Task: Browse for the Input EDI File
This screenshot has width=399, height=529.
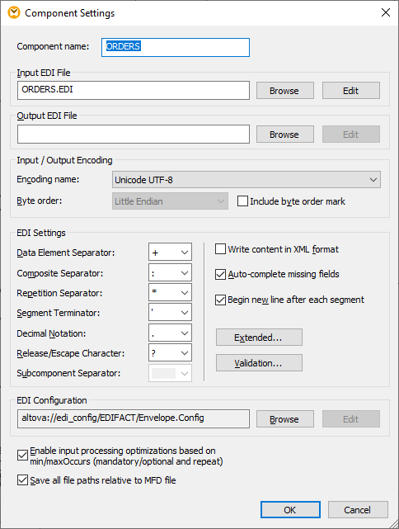Action: [285, 91]
